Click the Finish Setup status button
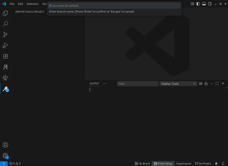Screen dimensions: 228x166 pyautogui.click(x=163, y=164)
